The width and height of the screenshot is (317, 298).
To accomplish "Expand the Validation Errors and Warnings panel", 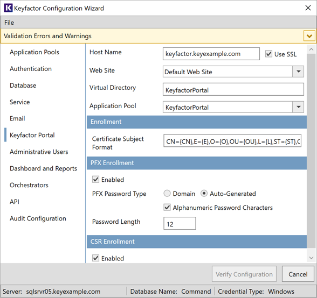I will coord(309,36).
